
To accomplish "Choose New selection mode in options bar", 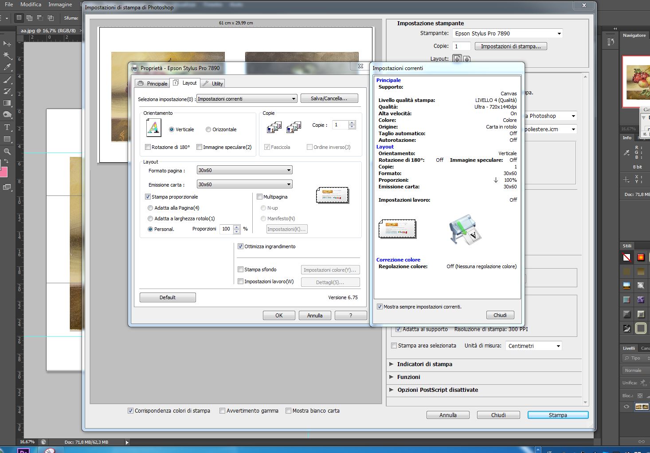I will 19,18.
